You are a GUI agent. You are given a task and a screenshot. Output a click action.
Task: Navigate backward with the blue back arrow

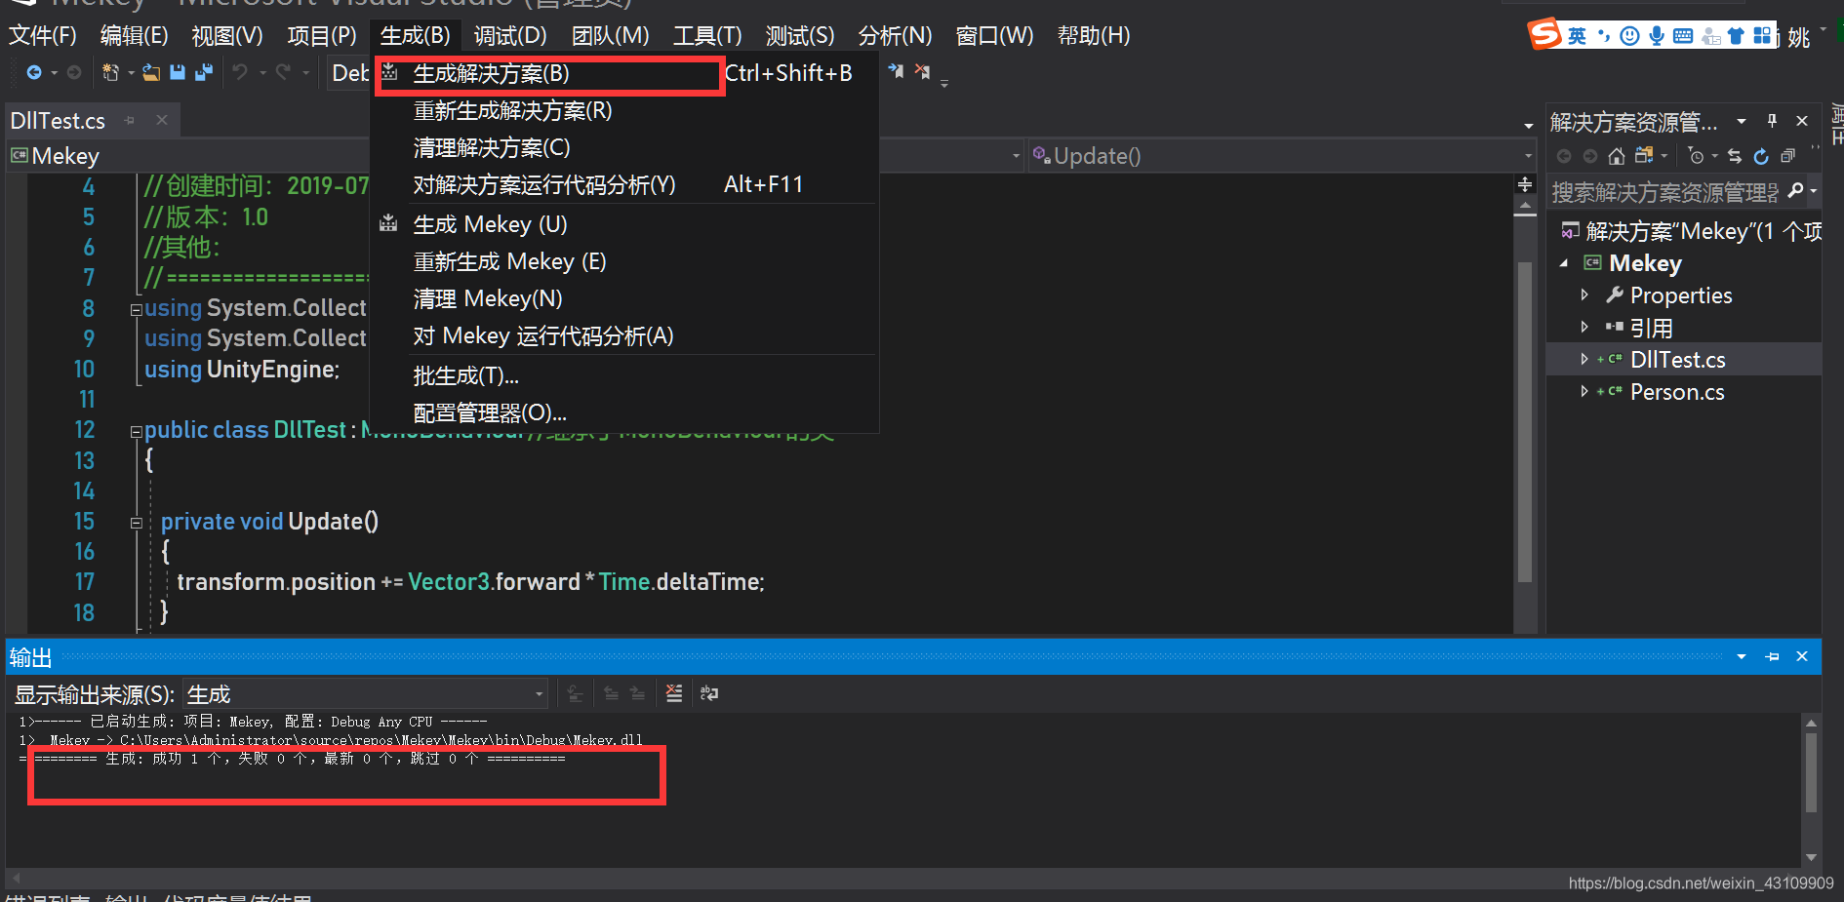coord(33,72)
